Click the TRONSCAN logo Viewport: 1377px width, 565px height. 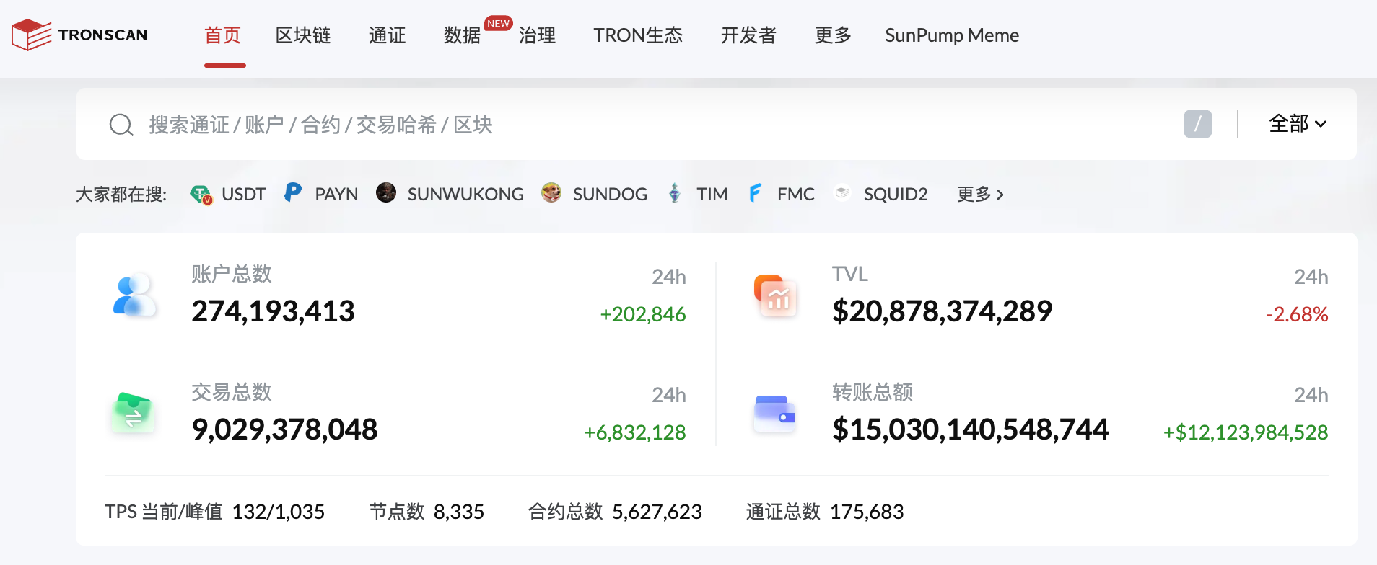click(79, 35)
